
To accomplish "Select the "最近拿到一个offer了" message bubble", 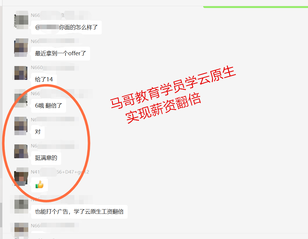I will click(61, 53).
